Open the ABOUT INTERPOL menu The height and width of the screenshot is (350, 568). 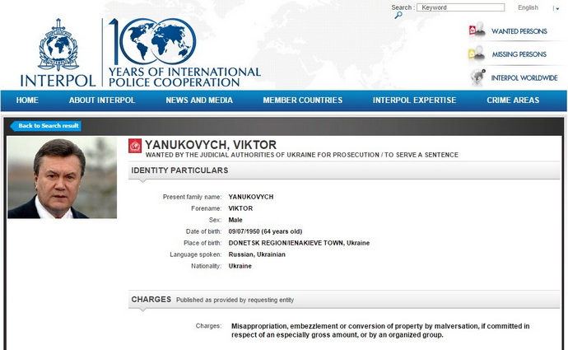(102, 100)
